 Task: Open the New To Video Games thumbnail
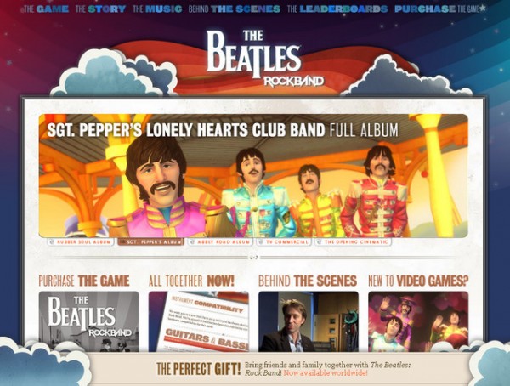point(418,321)
